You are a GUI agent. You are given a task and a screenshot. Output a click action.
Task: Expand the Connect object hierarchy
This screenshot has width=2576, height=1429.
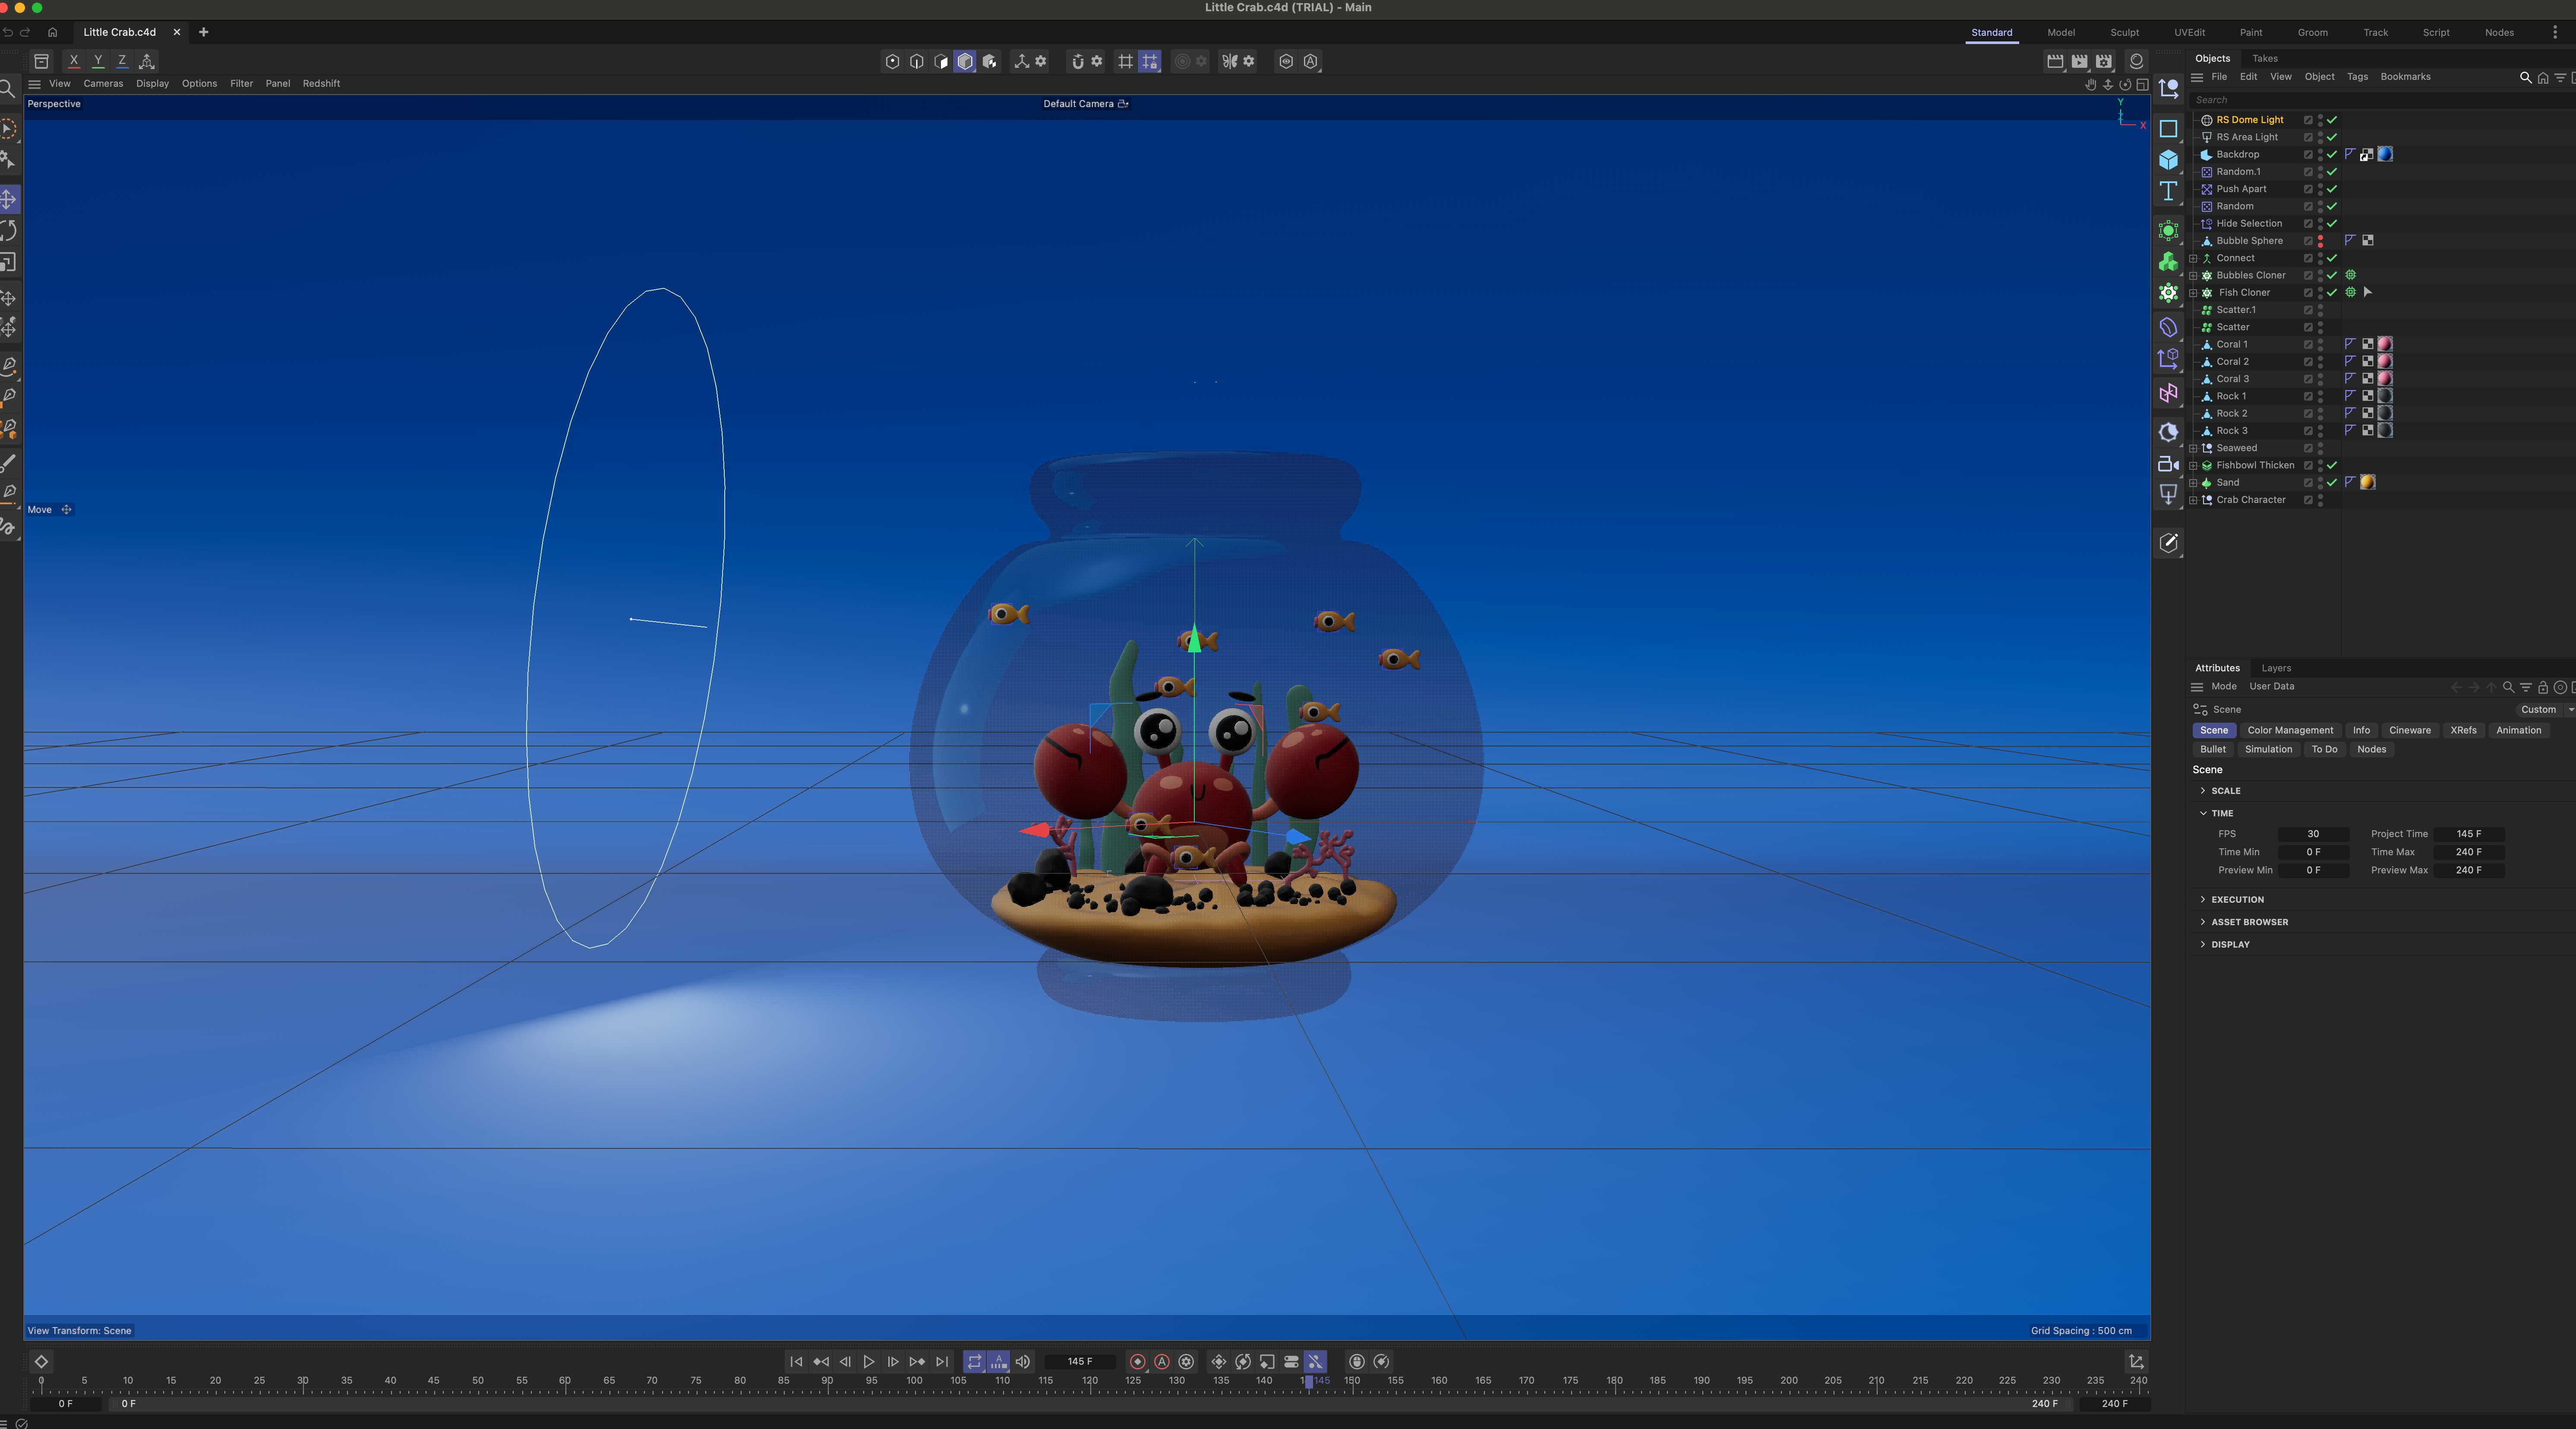[2193, 258]
